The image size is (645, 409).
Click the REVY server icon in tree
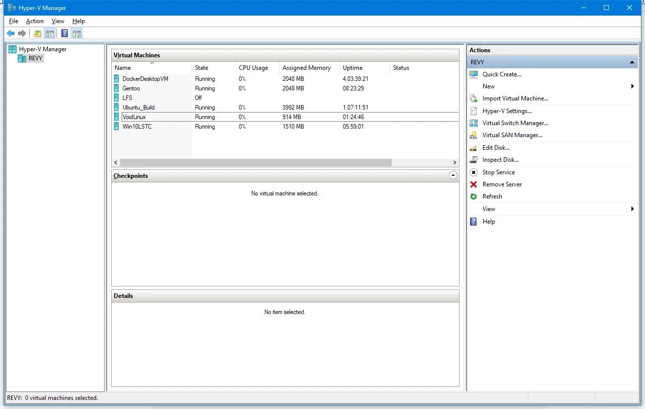(x=22, y=58)
